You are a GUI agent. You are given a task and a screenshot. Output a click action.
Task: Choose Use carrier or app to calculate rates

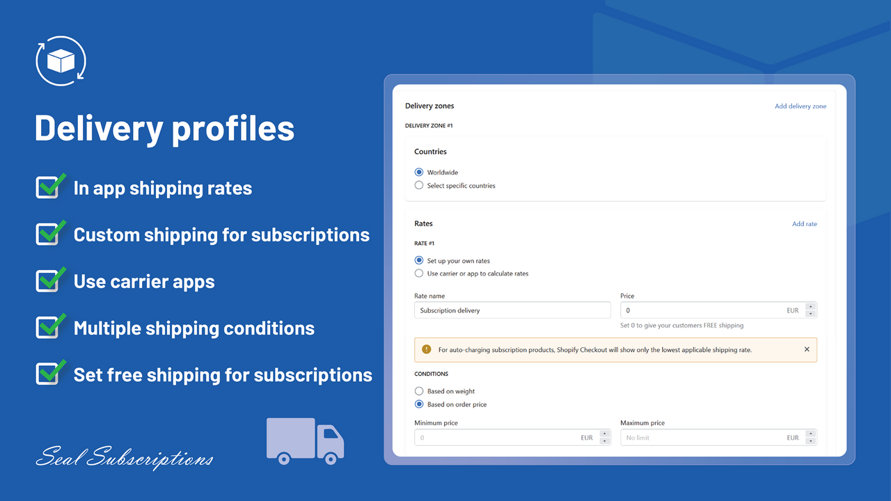[x=419, y=273]
